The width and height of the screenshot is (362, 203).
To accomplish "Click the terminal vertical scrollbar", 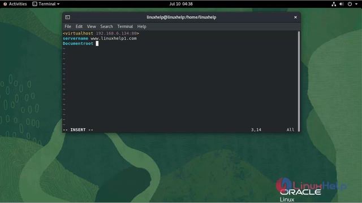I will [299, 81].
